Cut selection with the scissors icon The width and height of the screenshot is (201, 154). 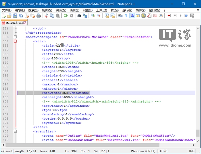point(46,16)
